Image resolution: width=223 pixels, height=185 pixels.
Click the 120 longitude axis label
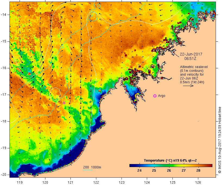pyautogui.click(x=45, y=182)
